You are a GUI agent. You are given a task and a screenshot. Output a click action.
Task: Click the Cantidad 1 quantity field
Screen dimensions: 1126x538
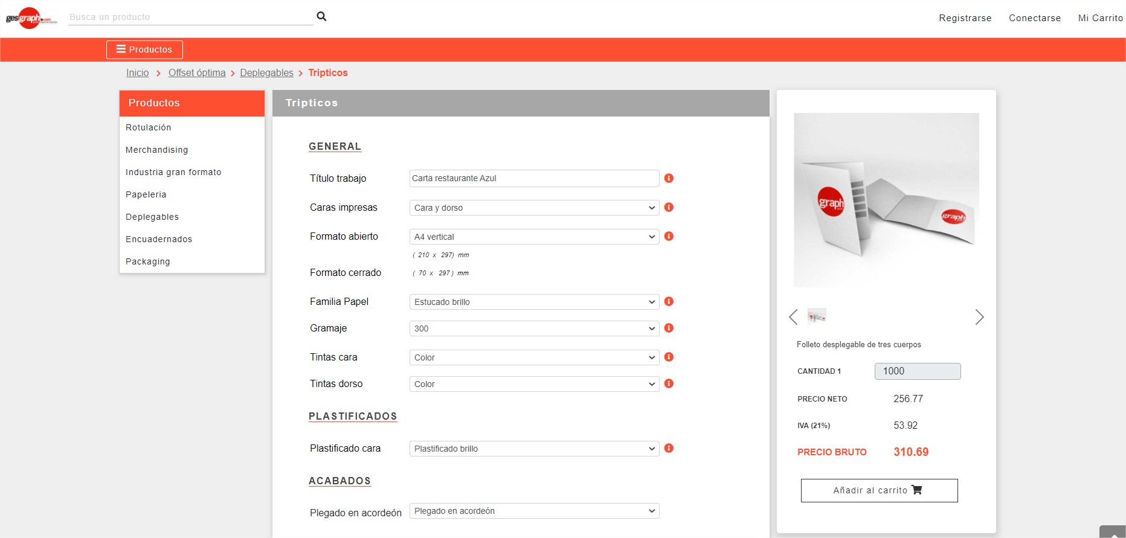coord(917,371)
